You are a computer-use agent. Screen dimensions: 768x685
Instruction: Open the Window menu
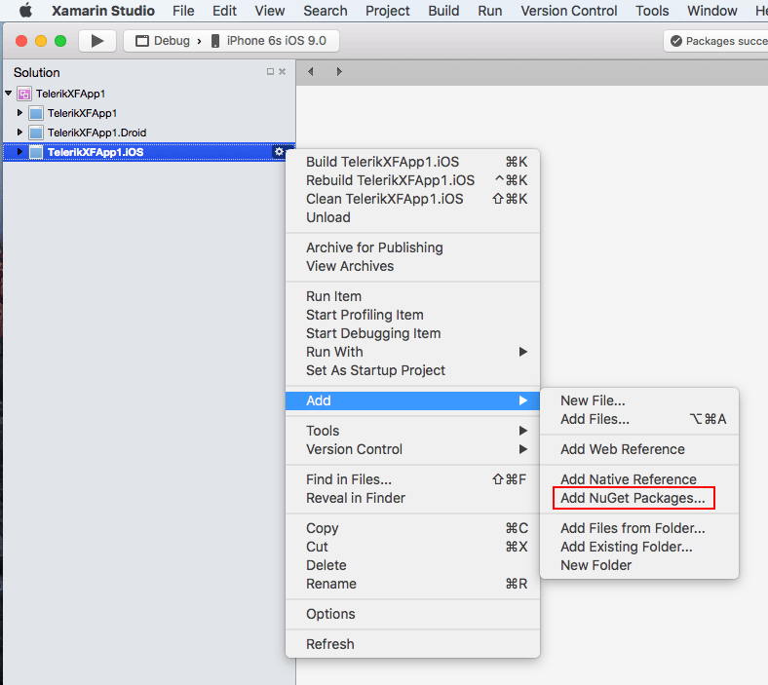pos(712,11)
